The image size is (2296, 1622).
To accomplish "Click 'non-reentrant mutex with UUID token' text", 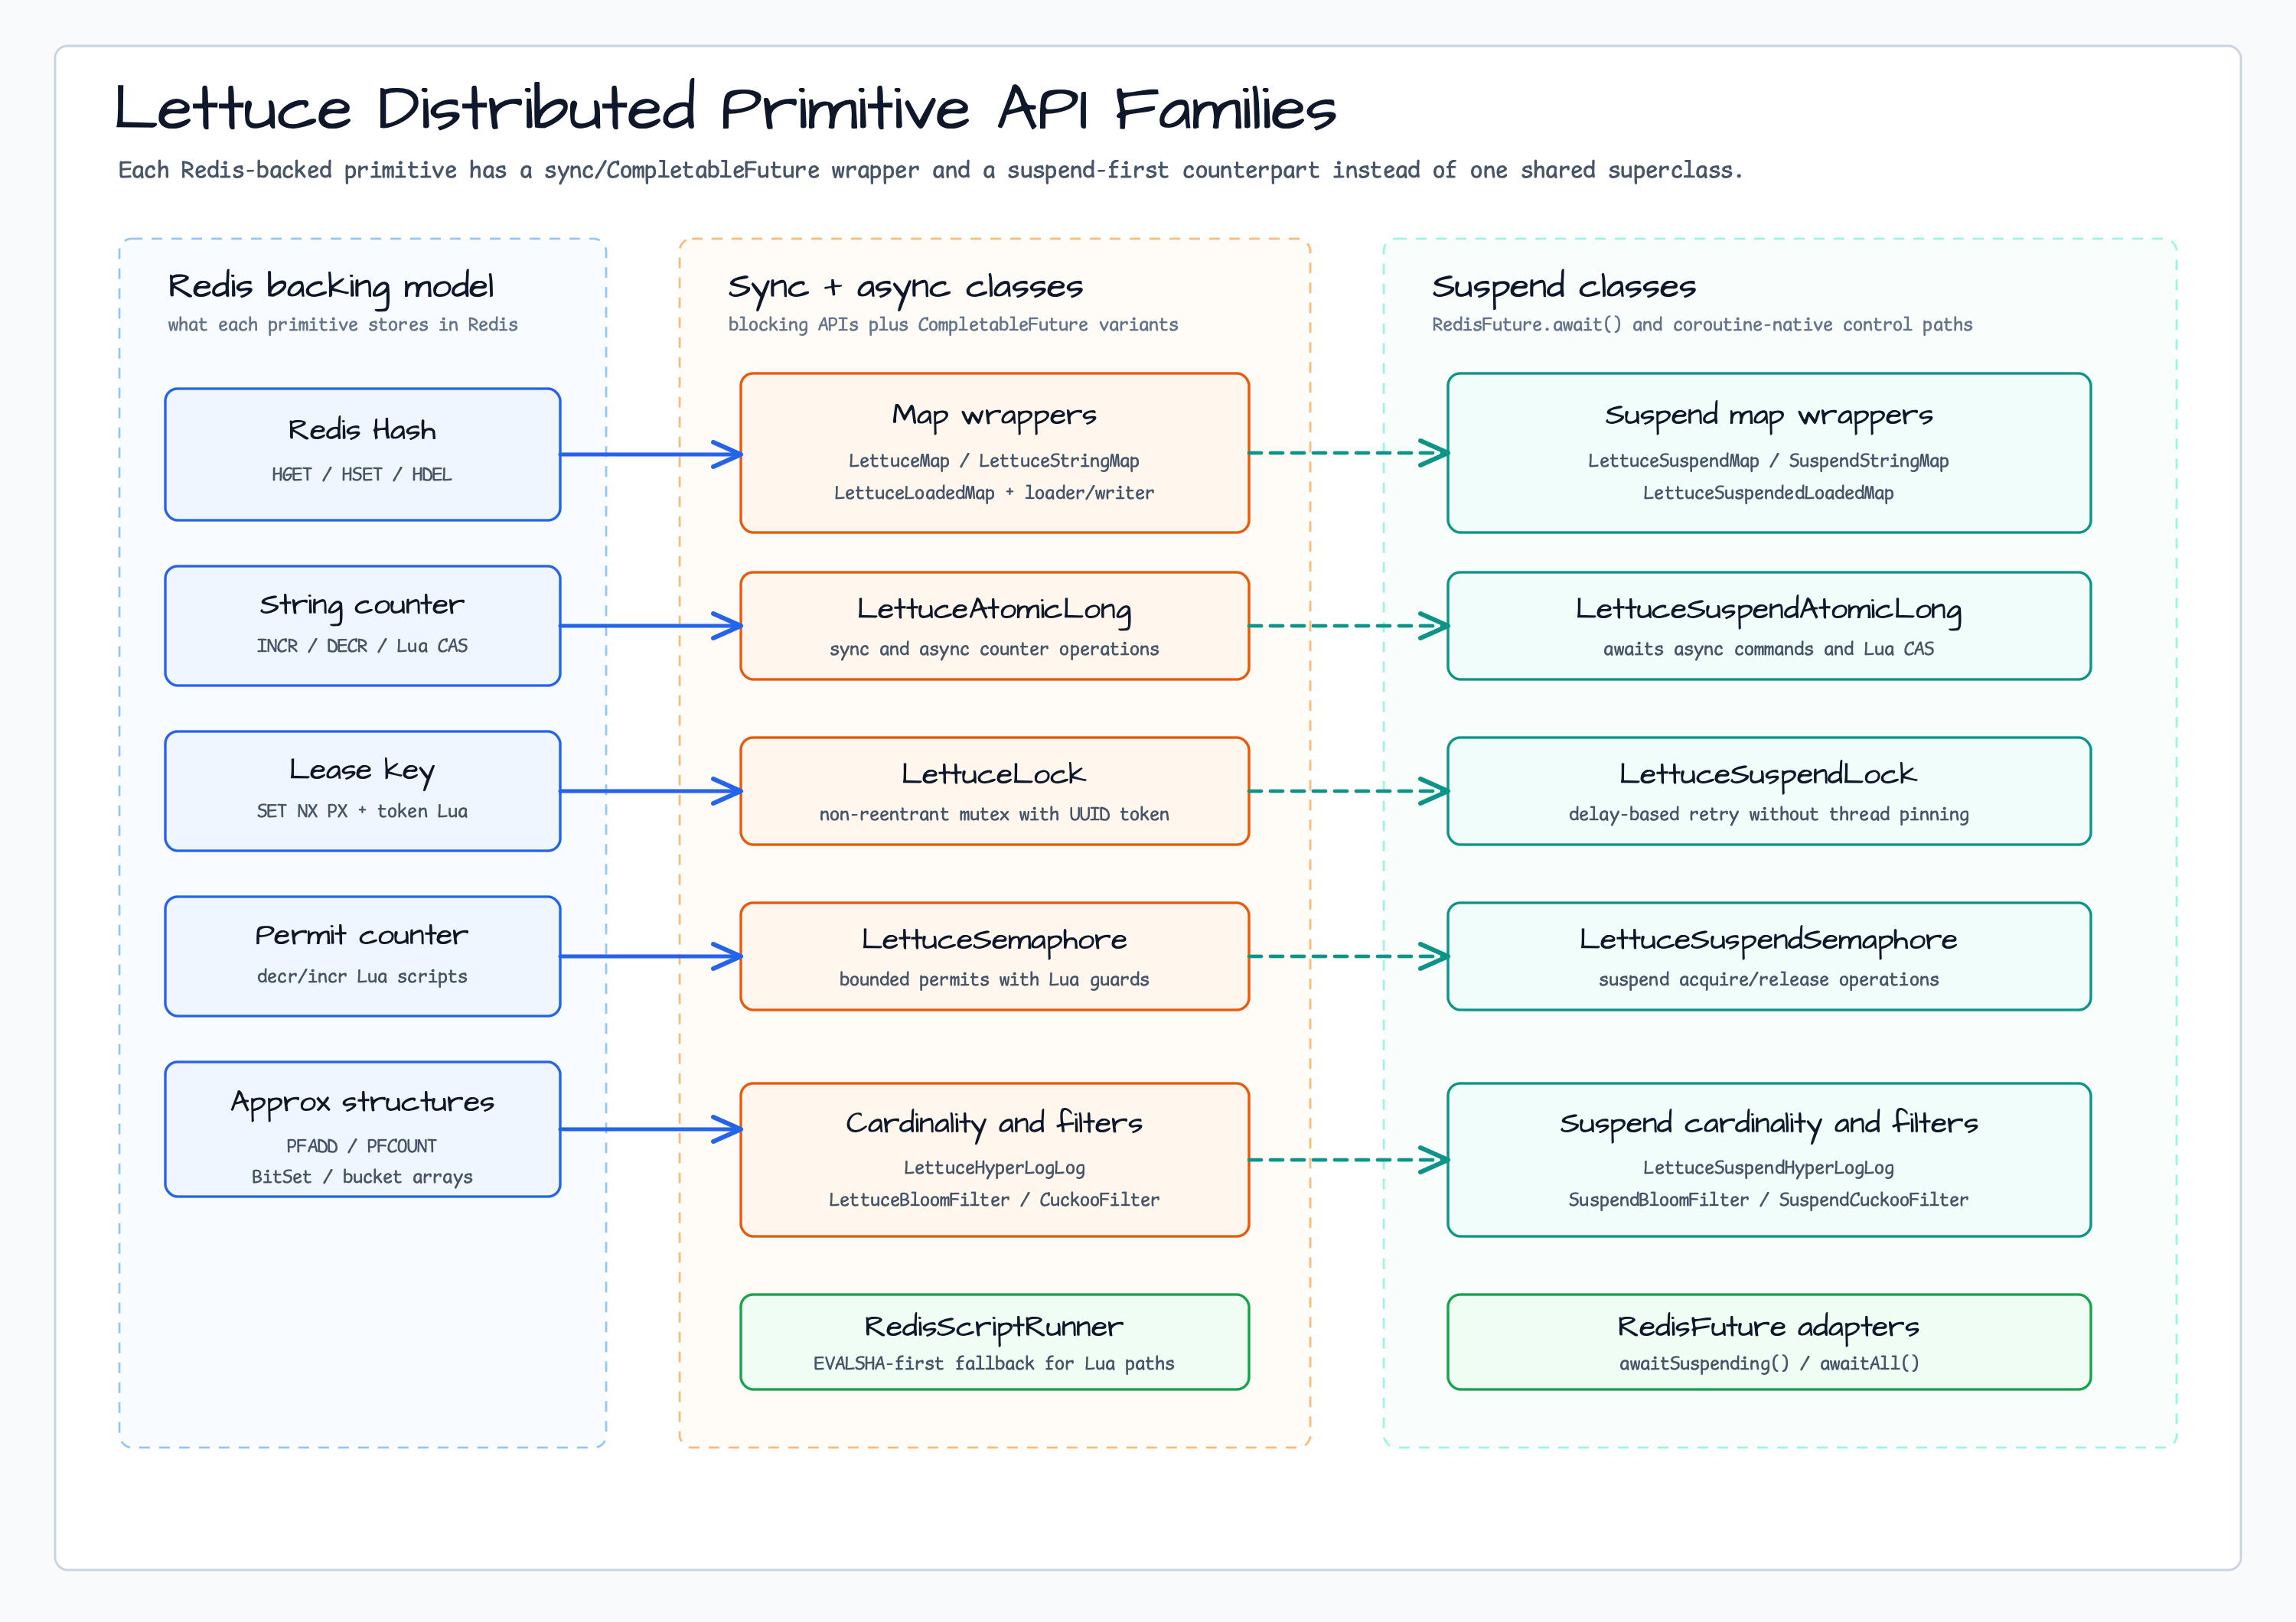I will pyautogui.click(x=994, y=815).
